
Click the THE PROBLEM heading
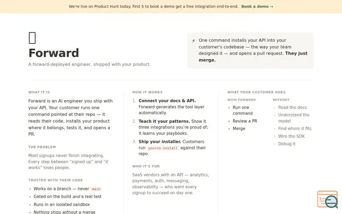(42, 147)
